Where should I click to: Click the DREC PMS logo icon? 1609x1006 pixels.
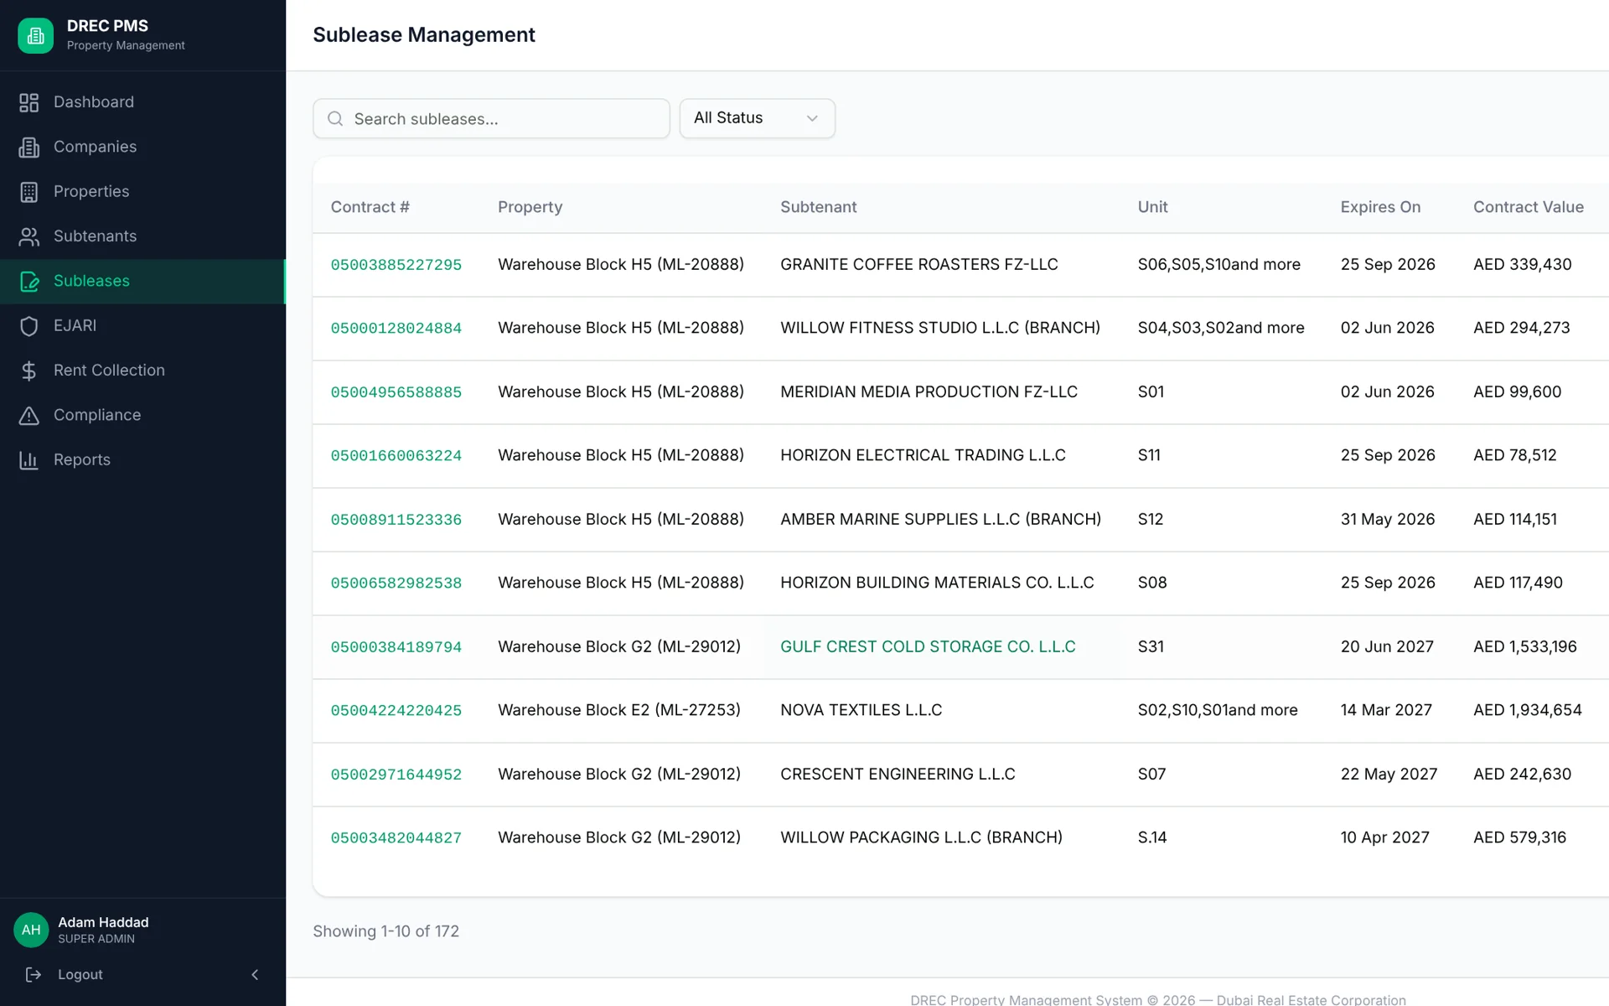tap(35, 35)
